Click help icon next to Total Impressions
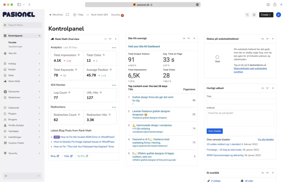 79,55
